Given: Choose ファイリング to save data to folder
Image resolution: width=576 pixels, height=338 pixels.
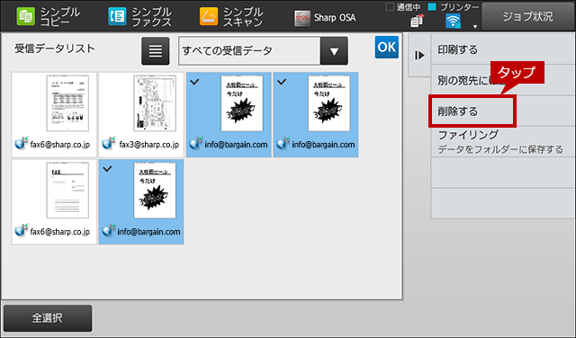Looking at the screenshot, I should (503, 142).
